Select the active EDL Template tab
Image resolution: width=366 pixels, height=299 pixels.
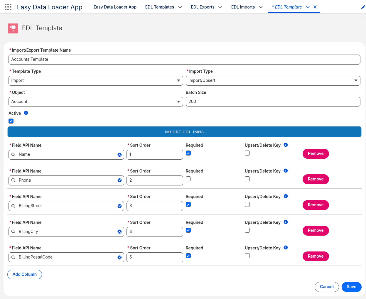(x=287, y=7)
